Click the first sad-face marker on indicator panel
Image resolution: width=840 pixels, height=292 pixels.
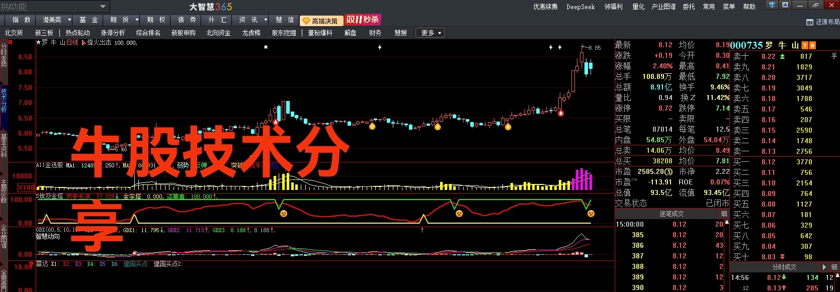[284, 214]
